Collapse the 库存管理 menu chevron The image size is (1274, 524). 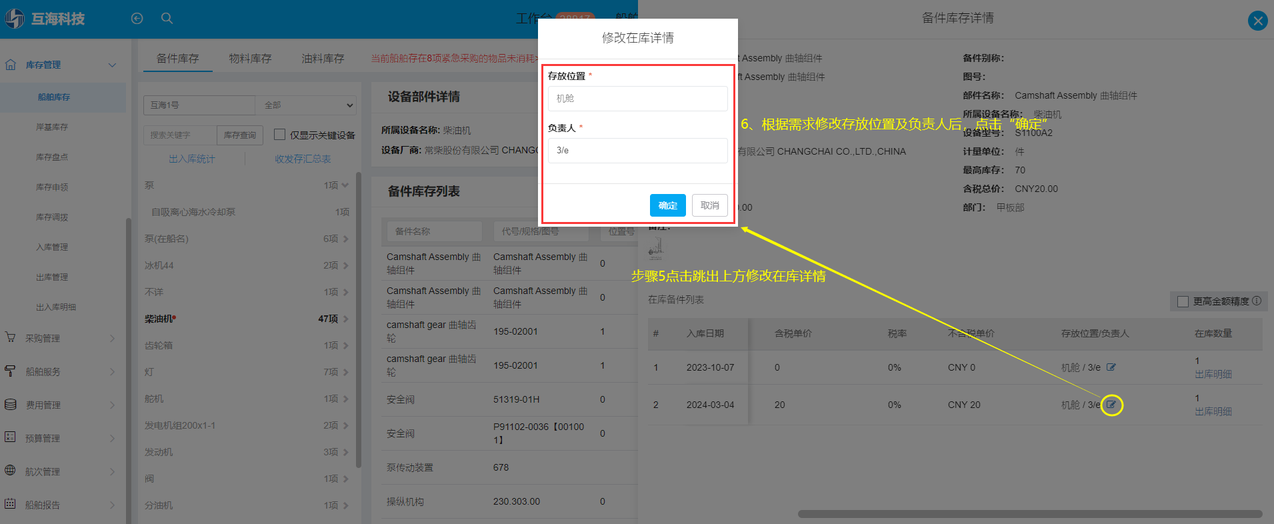(112, 65)
